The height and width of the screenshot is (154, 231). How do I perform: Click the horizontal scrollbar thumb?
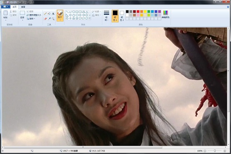pyautogui.click(x=83, y=147)
